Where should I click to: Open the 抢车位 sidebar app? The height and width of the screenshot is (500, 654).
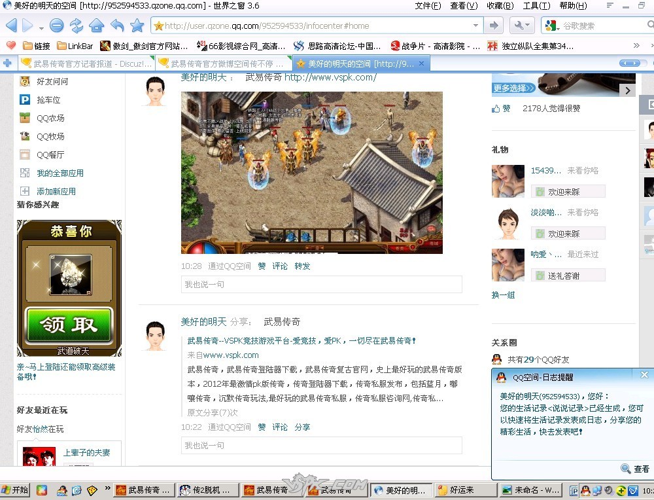point(40,99)
